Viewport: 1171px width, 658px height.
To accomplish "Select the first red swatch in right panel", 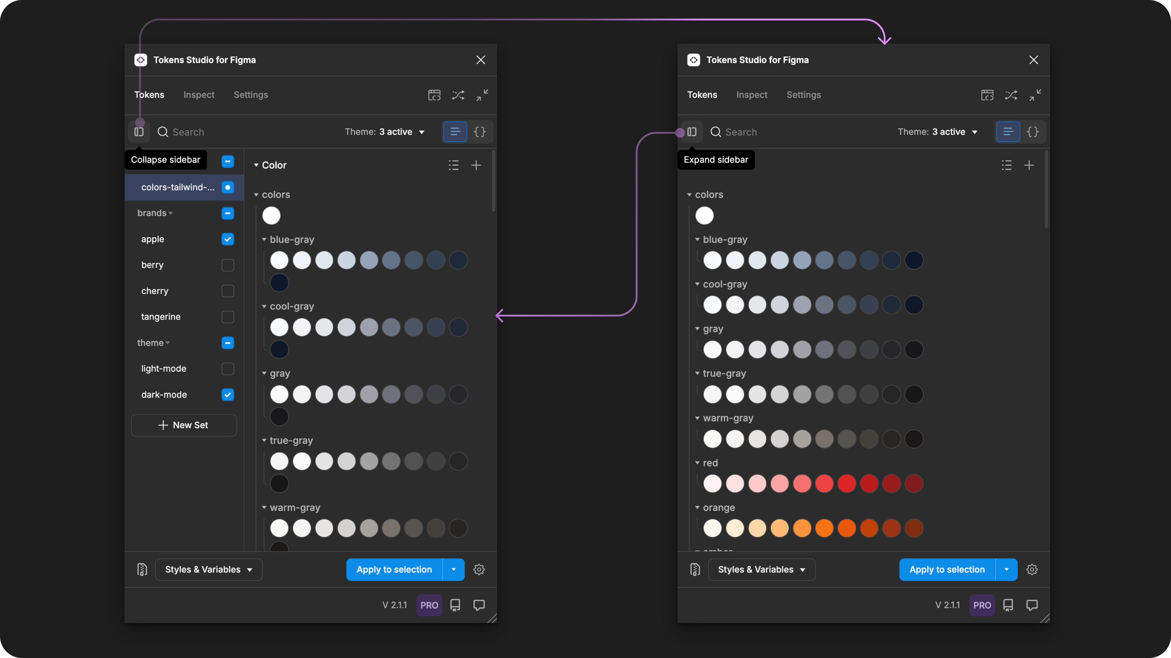I will click(712, 484).
